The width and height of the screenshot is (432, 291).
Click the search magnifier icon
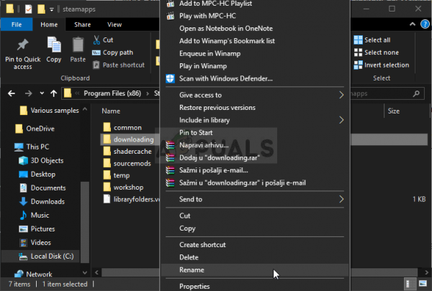point(416,94)
